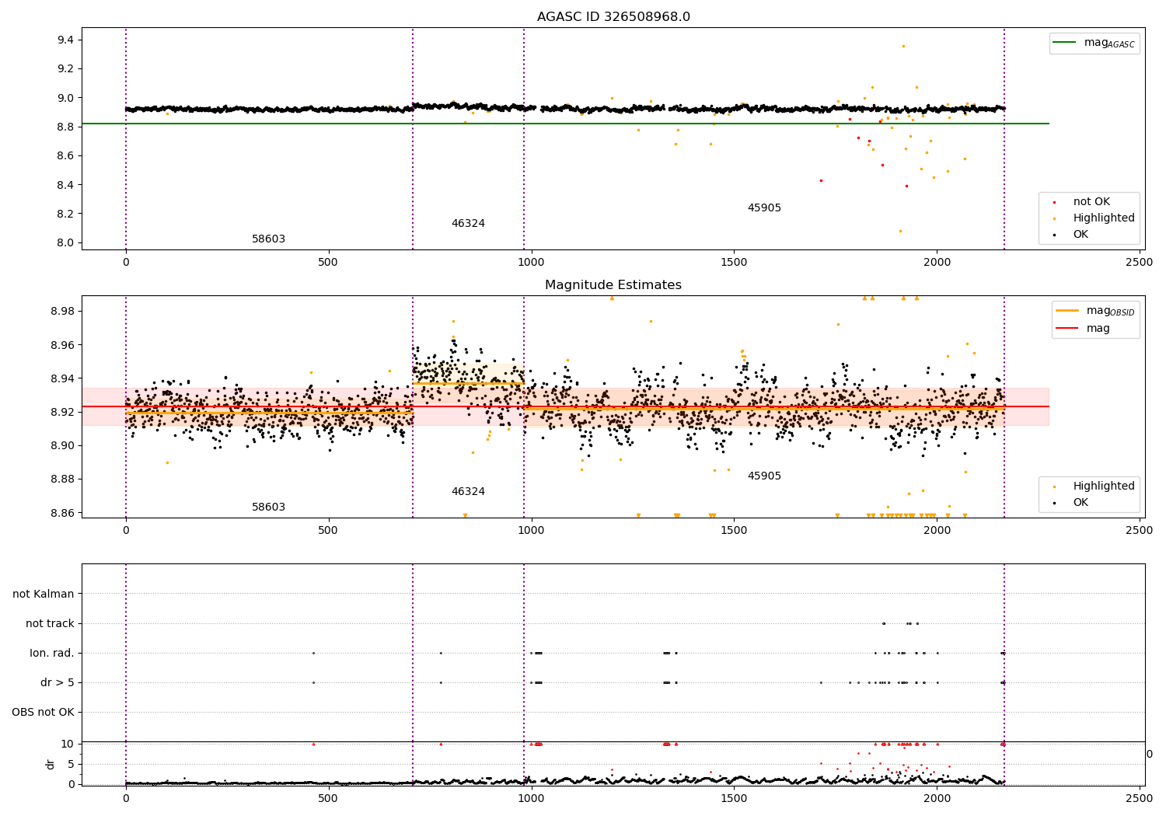The height and width of the screenshot is (816, 1166).
Task: Click the 45905 annotation in the top plot
Action: (764, 208)
